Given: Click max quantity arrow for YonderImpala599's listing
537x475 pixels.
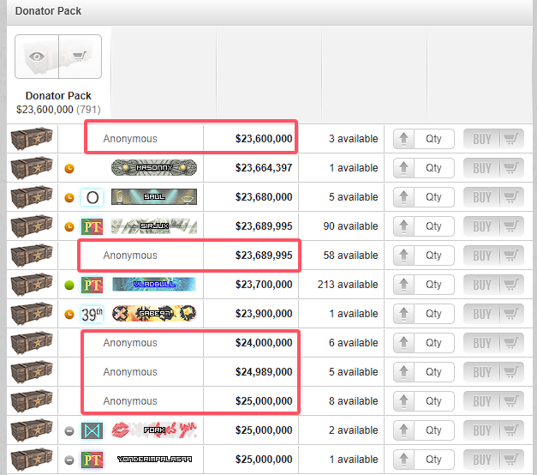Looking at the screenshot, I should (404, 460).
